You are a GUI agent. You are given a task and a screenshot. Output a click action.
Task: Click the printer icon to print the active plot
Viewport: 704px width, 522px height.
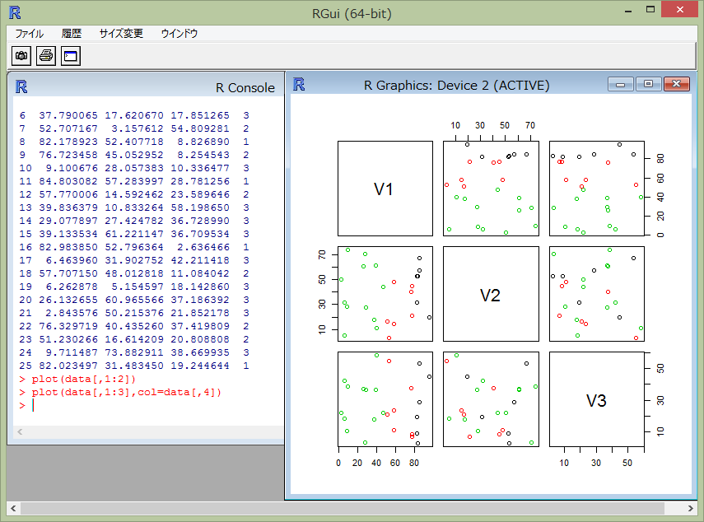click(x=44, y=55)
